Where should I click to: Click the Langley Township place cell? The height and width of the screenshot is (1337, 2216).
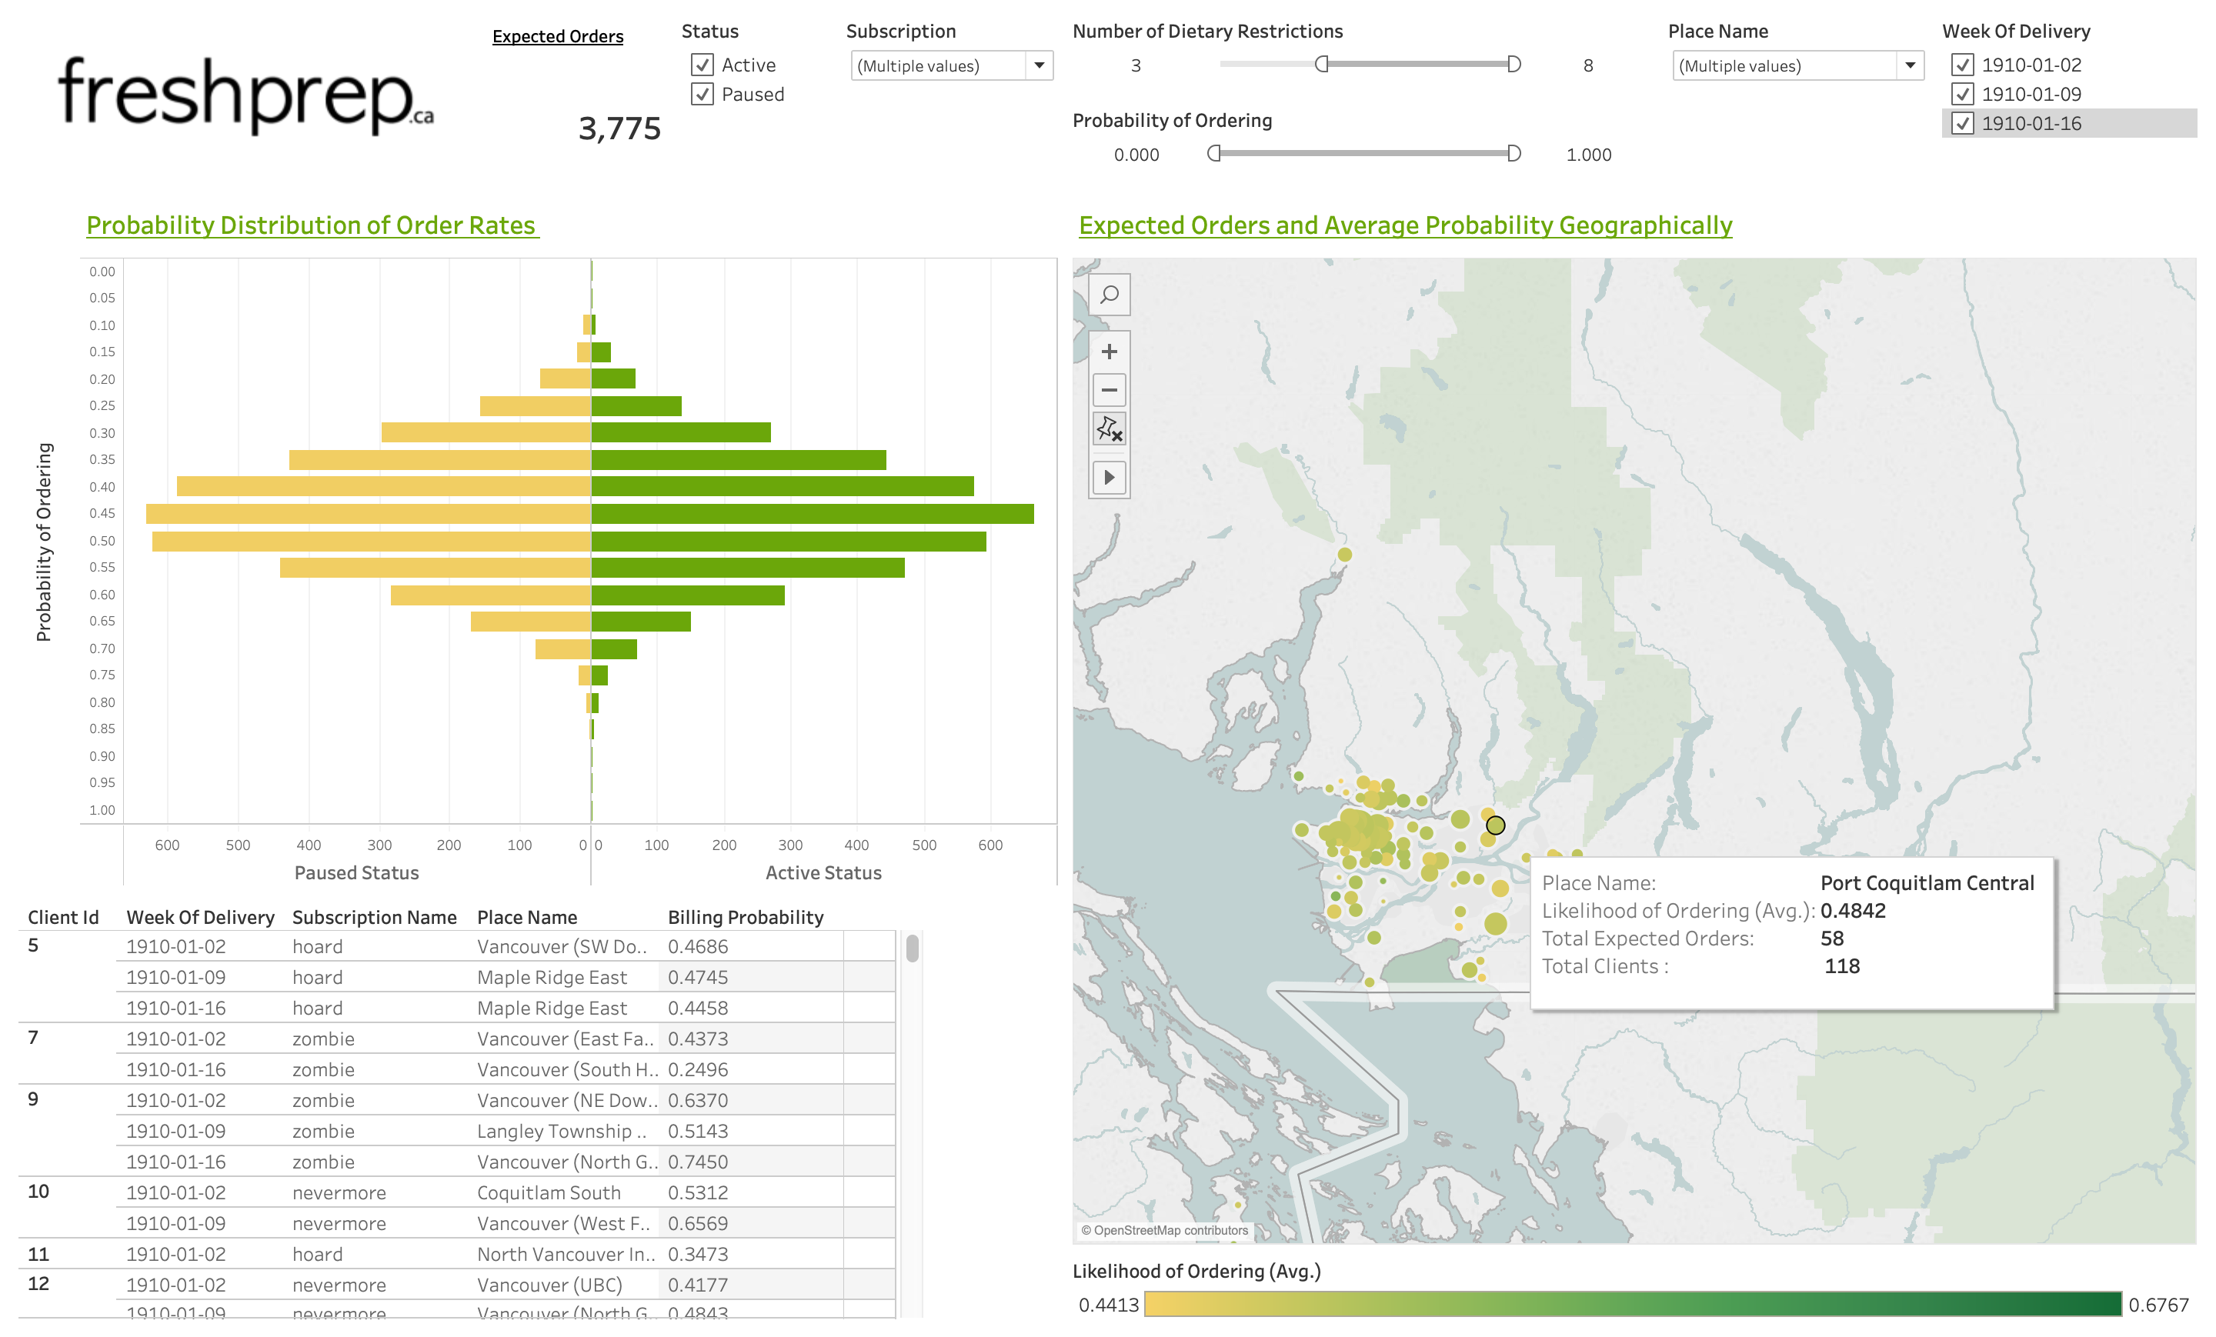pyautogui.click(x=561, y=1131)
